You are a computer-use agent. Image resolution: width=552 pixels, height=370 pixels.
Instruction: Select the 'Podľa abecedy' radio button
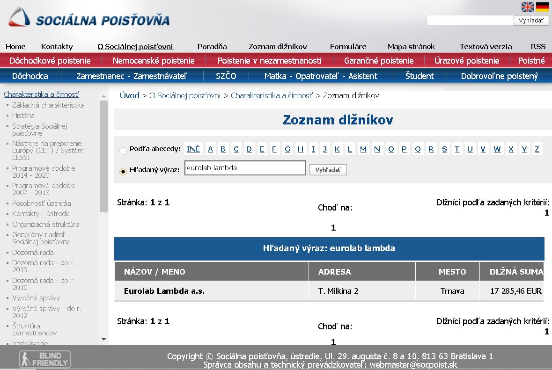(123, 151)
